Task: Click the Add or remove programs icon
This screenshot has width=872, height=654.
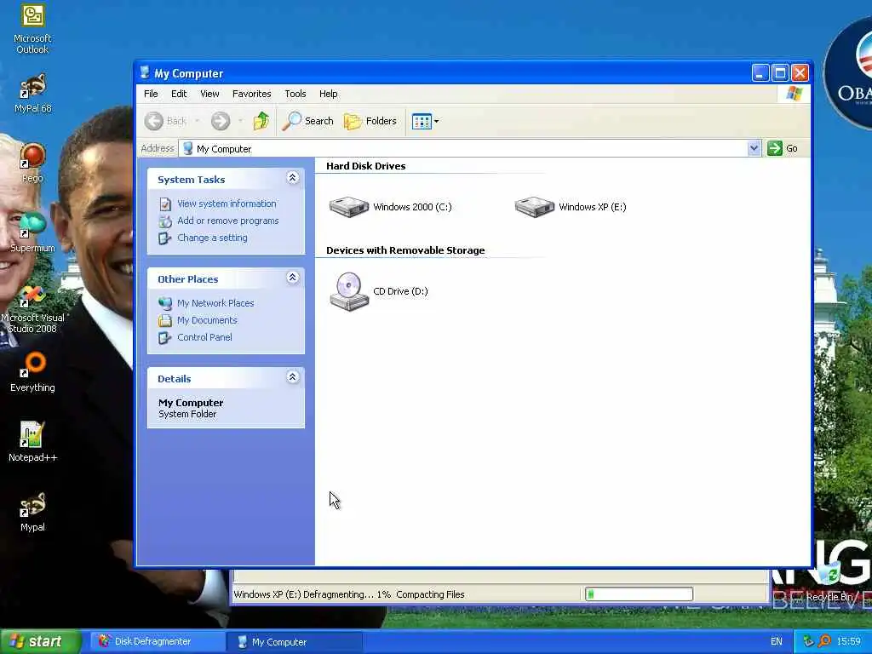Action: [165, 221]
